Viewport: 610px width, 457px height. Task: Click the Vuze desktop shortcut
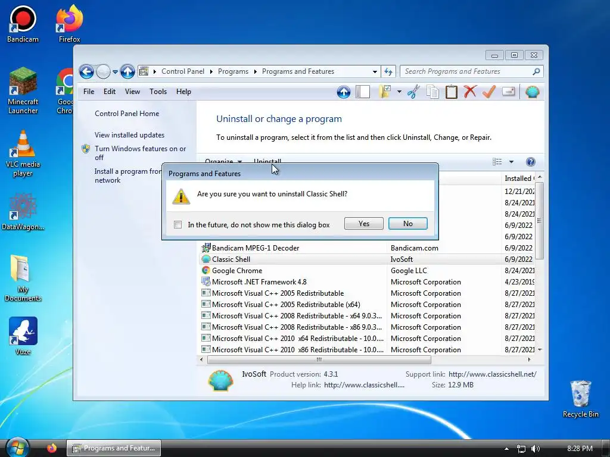coord(23,336)
